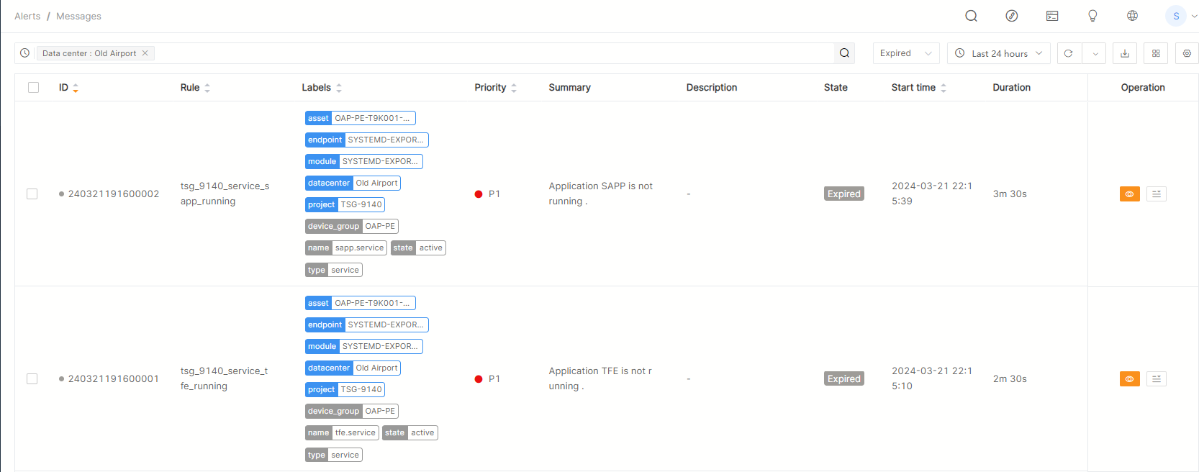Click the download export icon
The image size is (1199, 472).
[1125, 53]
